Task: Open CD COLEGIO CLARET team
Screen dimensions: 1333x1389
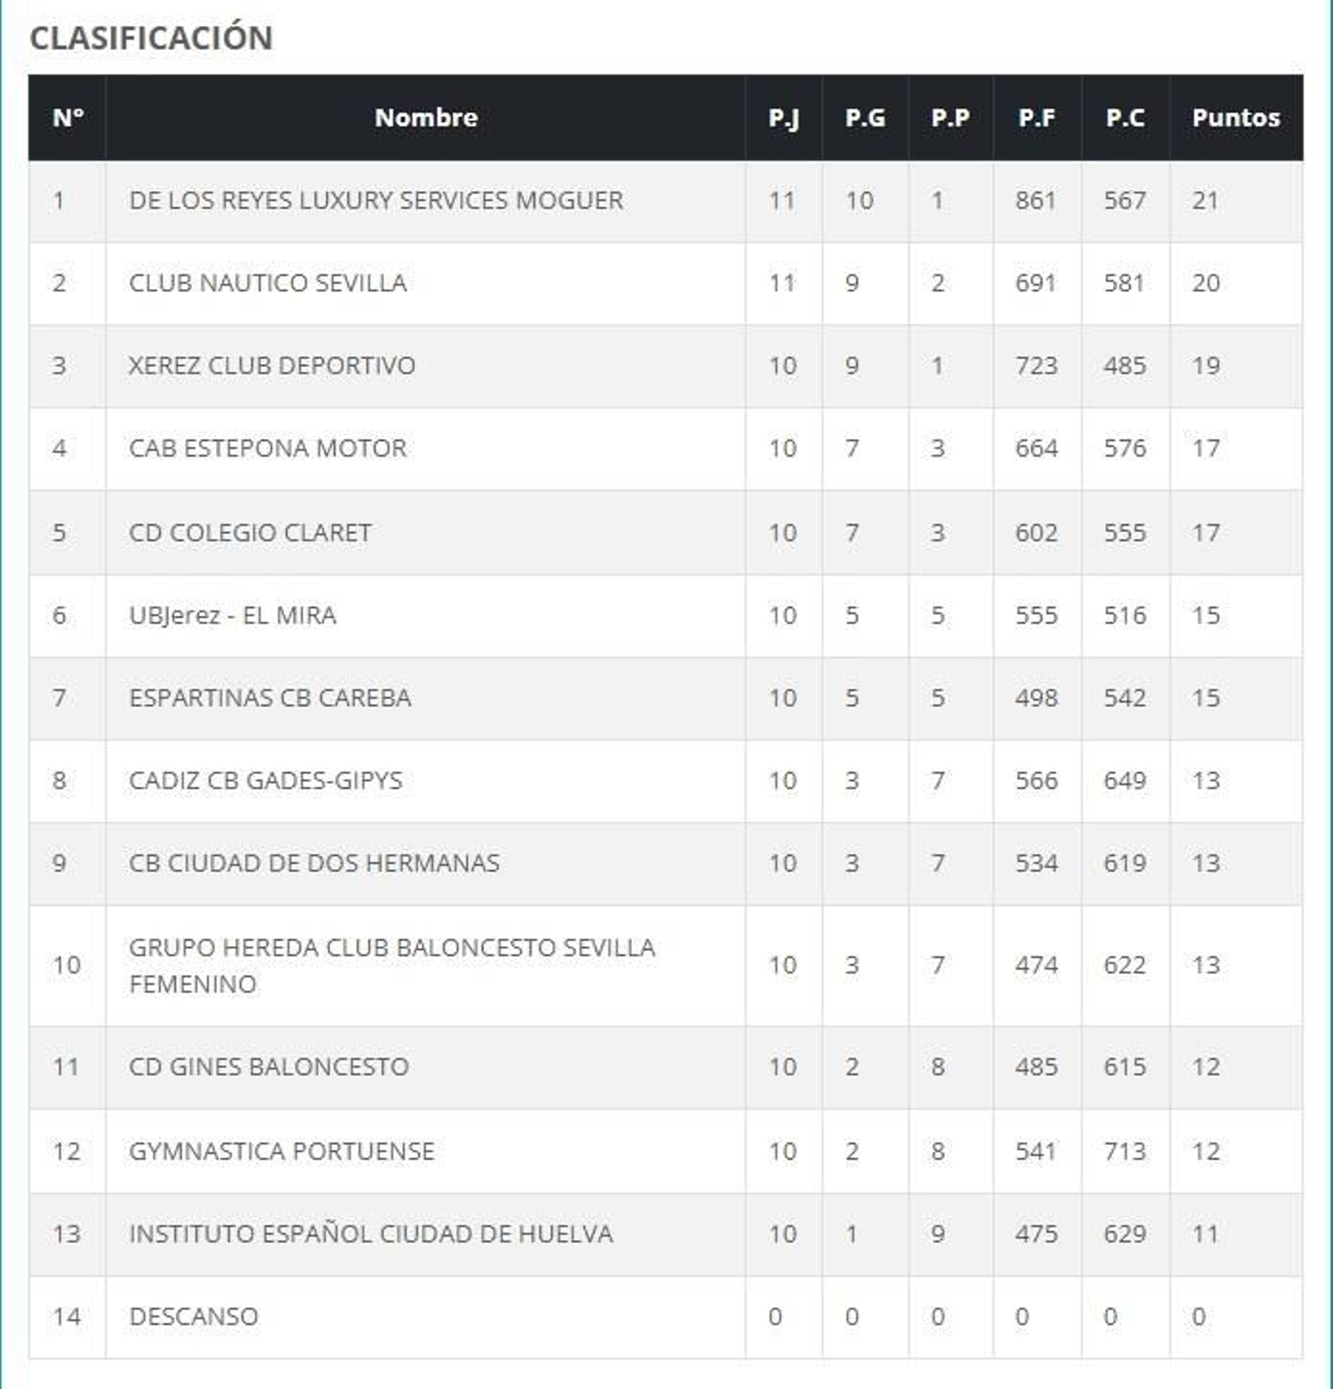Action: pyautogui.click(x=250, y=532)
